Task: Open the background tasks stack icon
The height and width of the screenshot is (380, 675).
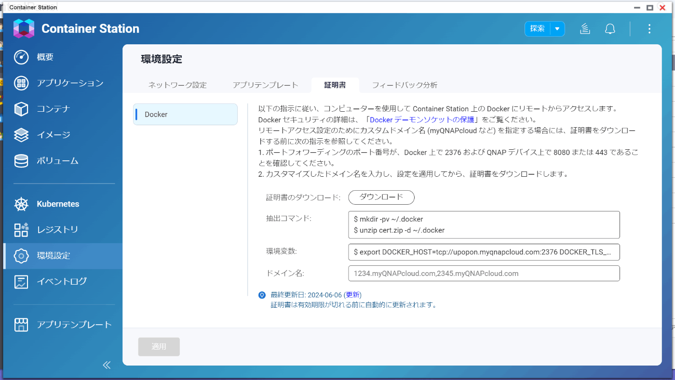Action: tap(585, 29)
